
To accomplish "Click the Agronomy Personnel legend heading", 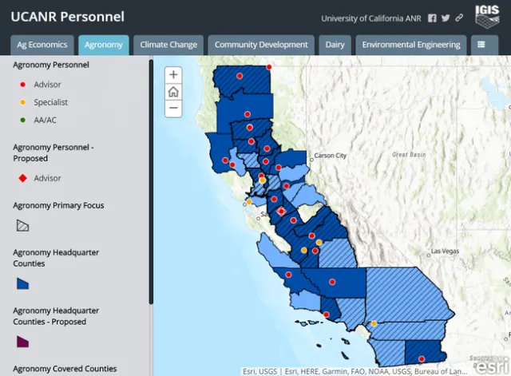I will [x=51, y=65].
